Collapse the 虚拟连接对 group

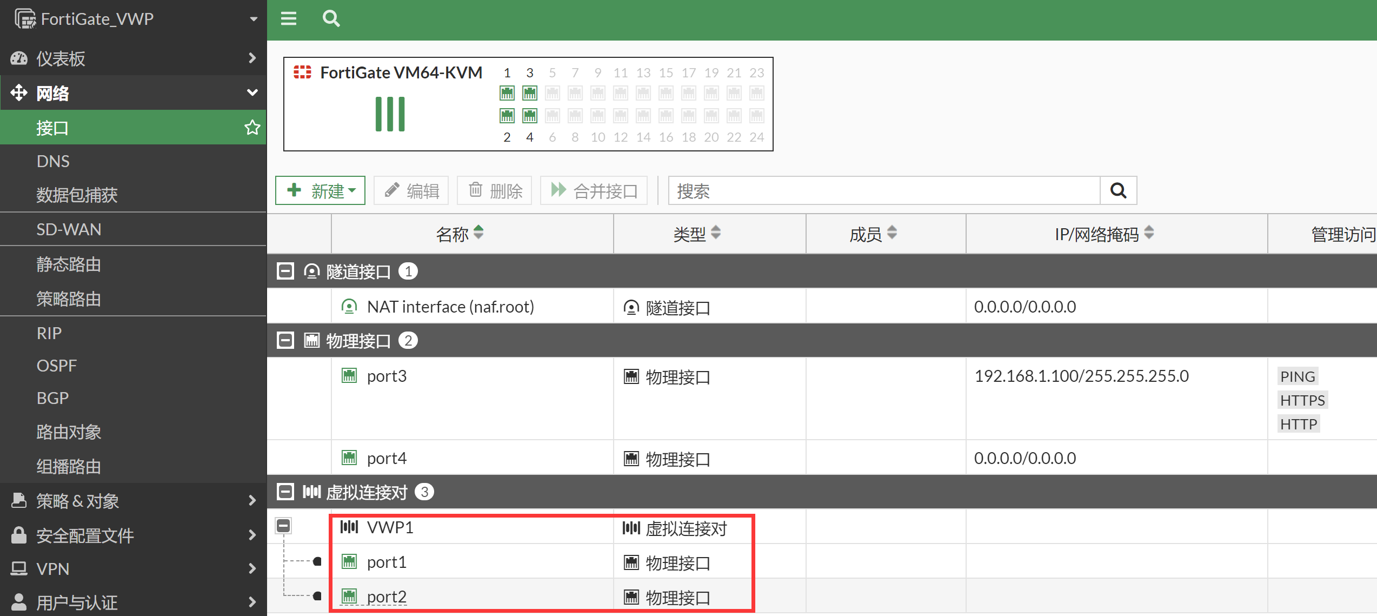pyautogui.click(x=285, y=492)
